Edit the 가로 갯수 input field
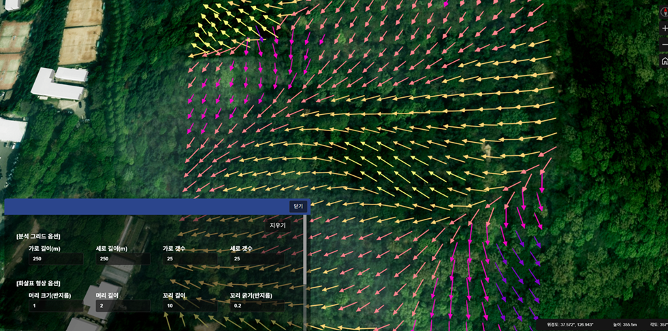 (190, 259)
